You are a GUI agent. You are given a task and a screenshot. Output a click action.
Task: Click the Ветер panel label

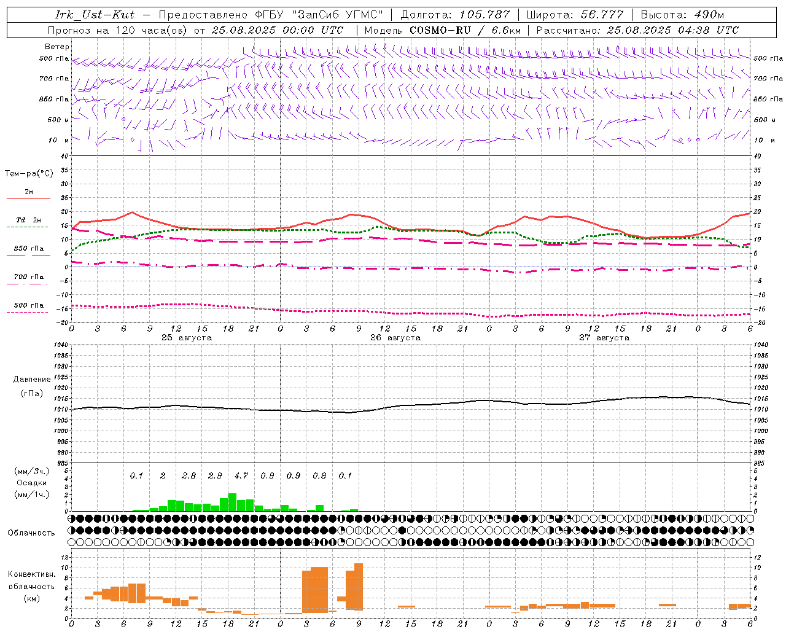pos(57,47)
